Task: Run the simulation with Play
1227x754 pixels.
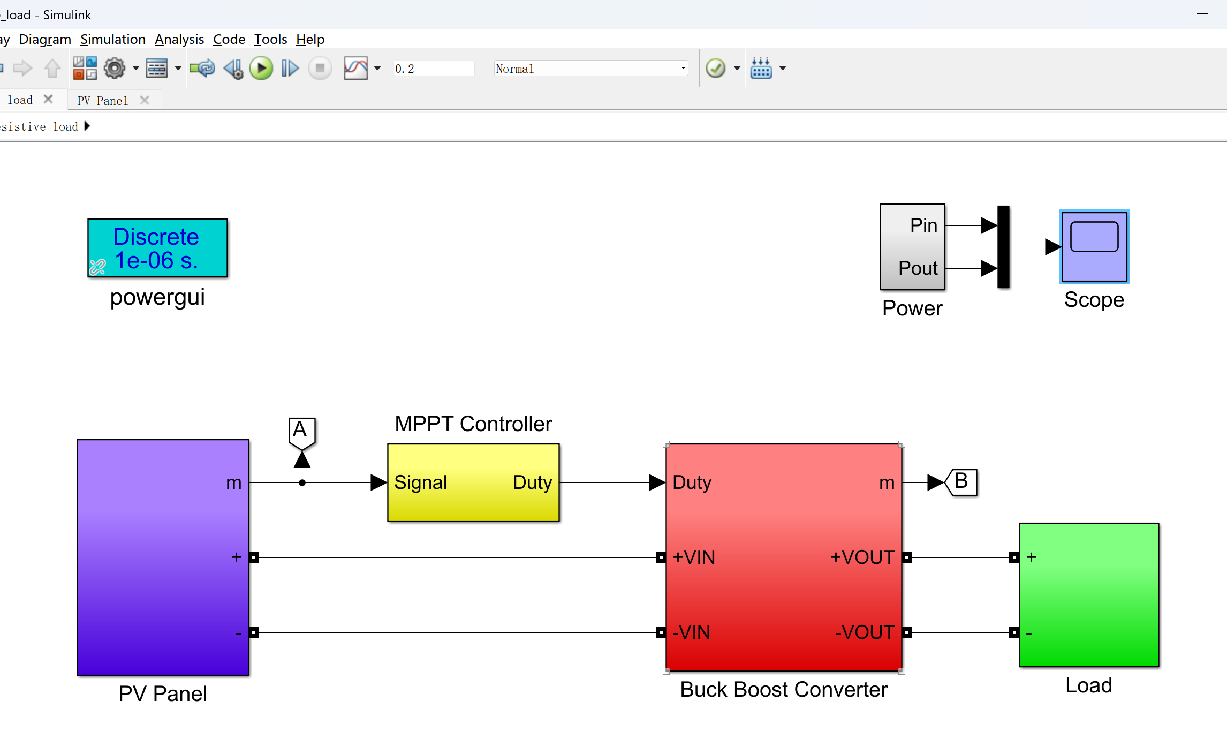Action: (x=261, y=68)
